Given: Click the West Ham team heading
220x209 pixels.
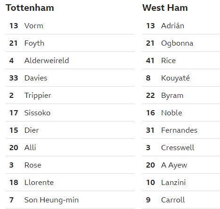Looking at the screenshot, I should (165, 8).
